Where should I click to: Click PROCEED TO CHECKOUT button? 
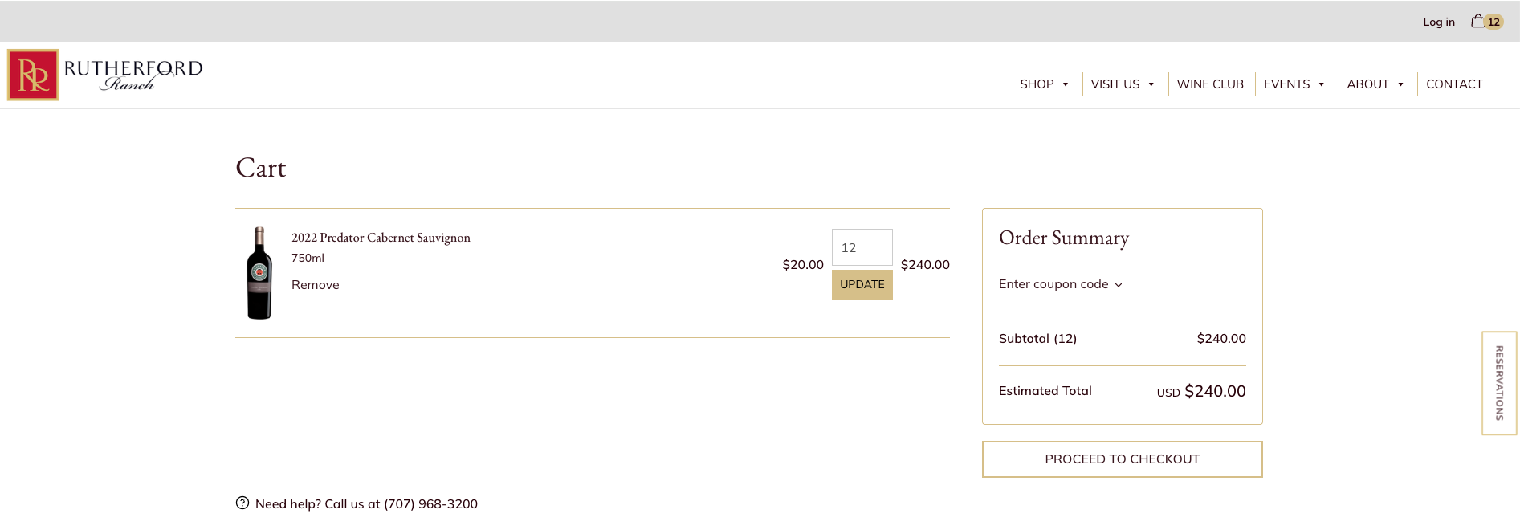tap(1122, 459)
